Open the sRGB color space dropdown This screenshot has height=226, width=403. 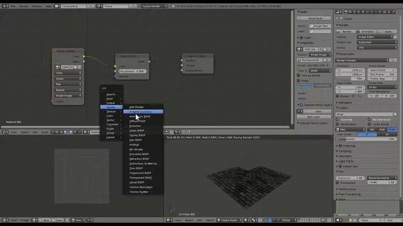[320, 70]
